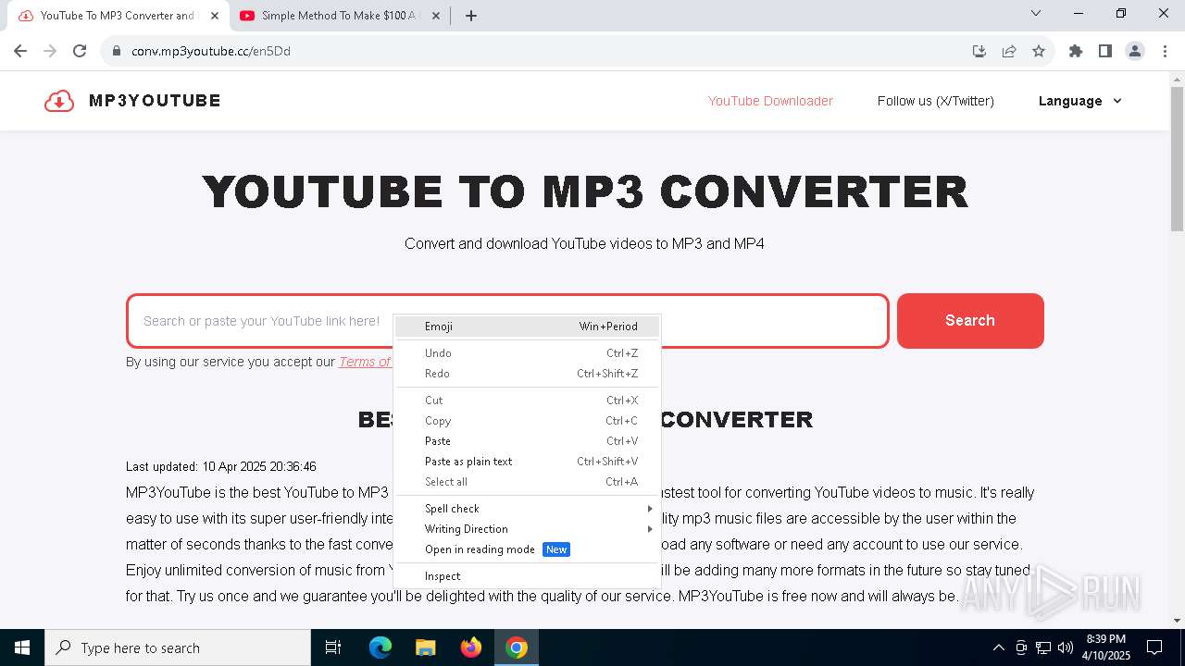Screen dimensions: 1185x666
Task: Open the Chrome profile avatar
Action: (1135, 51)
